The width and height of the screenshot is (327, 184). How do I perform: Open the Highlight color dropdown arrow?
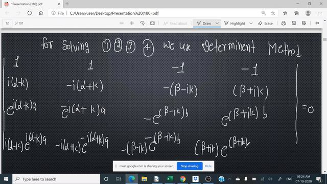pos(251,24)
